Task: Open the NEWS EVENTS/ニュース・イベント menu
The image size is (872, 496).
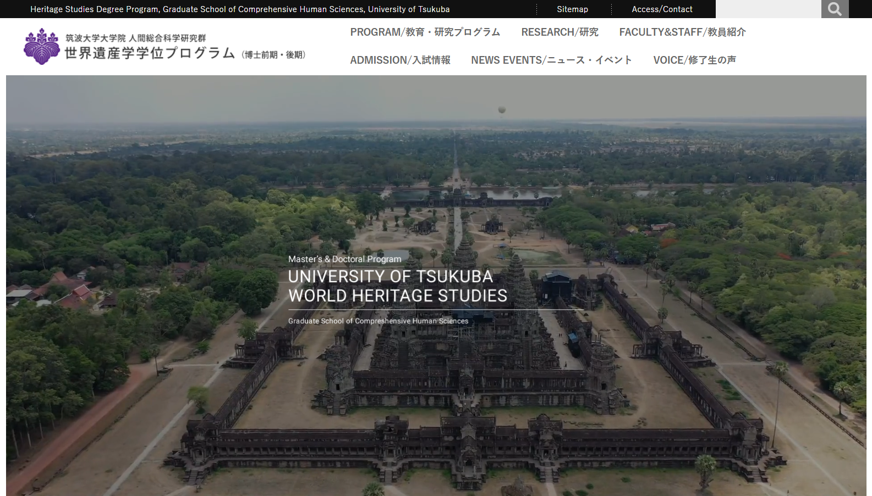Action: click(551, 60)
